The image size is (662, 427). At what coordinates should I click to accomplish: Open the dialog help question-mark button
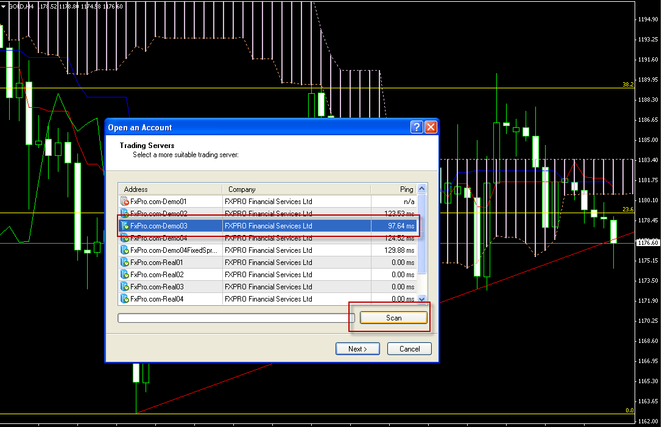tap(417, 127)
